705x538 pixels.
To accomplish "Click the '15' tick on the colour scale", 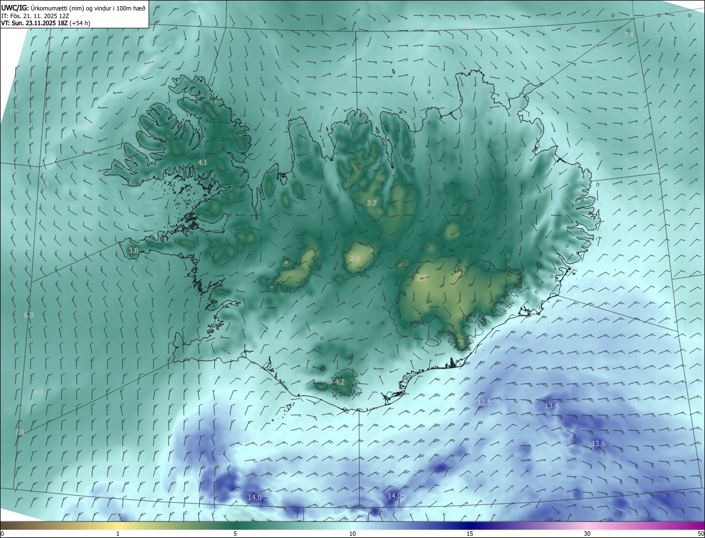I will (470, 534).
